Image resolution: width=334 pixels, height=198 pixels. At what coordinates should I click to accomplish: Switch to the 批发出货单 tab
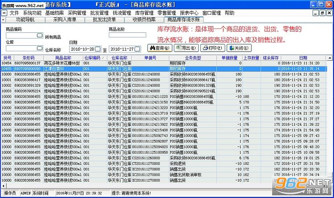pyautogui.click(x=104, y=20)
